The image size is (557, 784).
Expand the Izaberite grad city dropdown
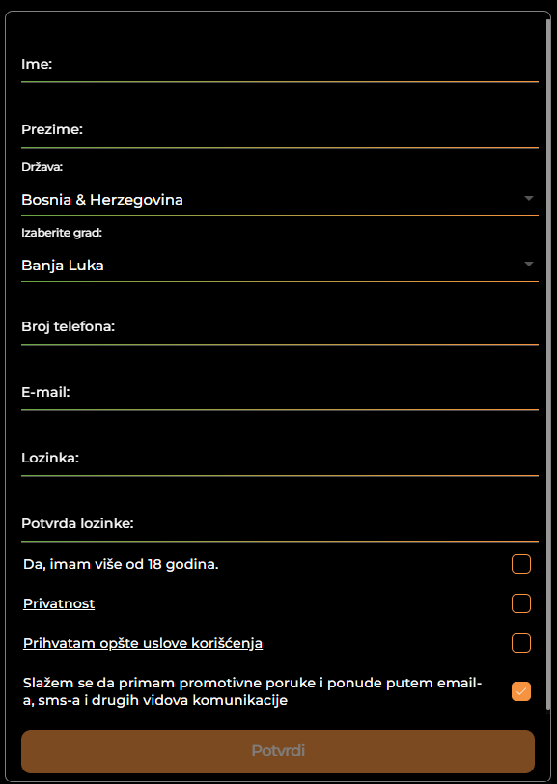(x=280, y=264)
